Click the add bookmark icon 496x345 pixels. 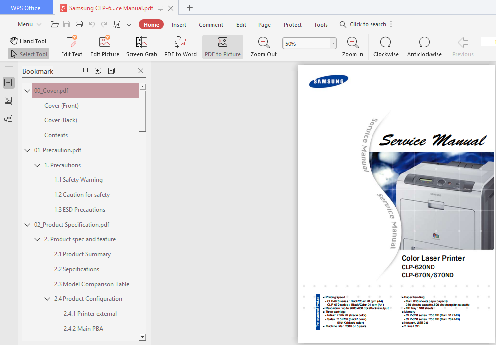pyautogui.click(x=98, y=71)
